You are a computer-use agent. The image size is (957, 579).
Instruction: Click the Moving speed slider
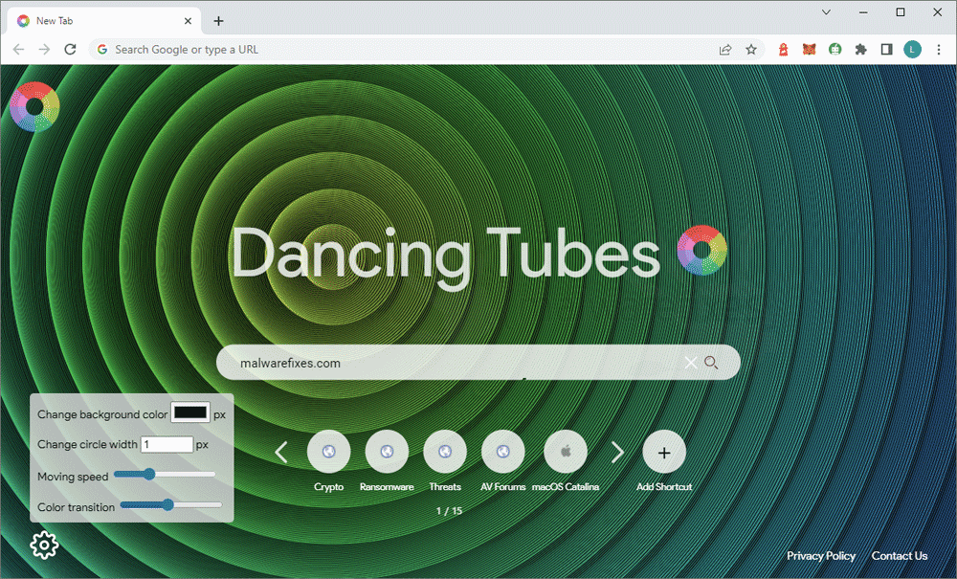(x=165, y=474)
